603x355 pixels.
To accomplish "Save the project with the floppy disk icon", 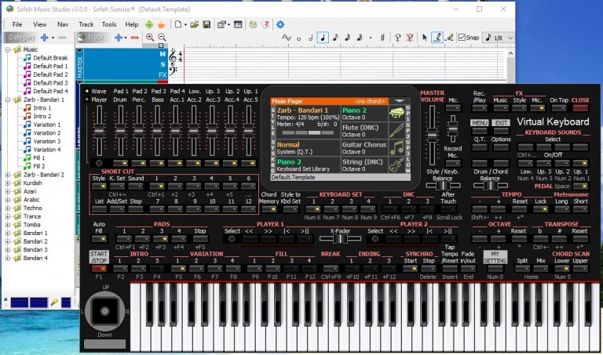I will pos(206,24).
